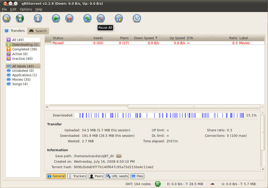Open File menu
Image resolution: width=268 pixels, height=188 pixels.
(4, 9)
